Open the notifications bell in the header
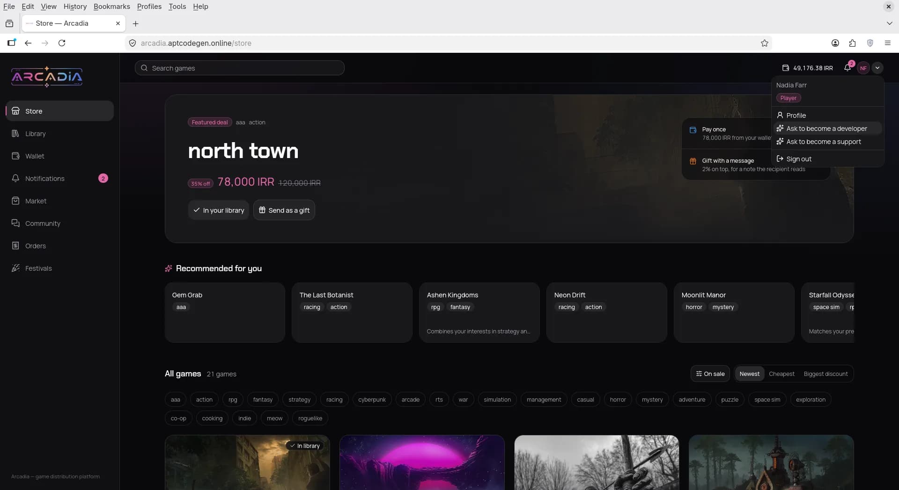 click(x=847, y=68)
